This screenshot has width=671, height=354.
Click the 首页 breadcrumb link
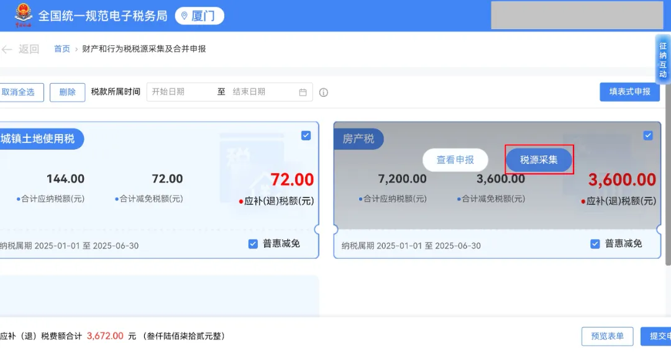pos(62,49)
